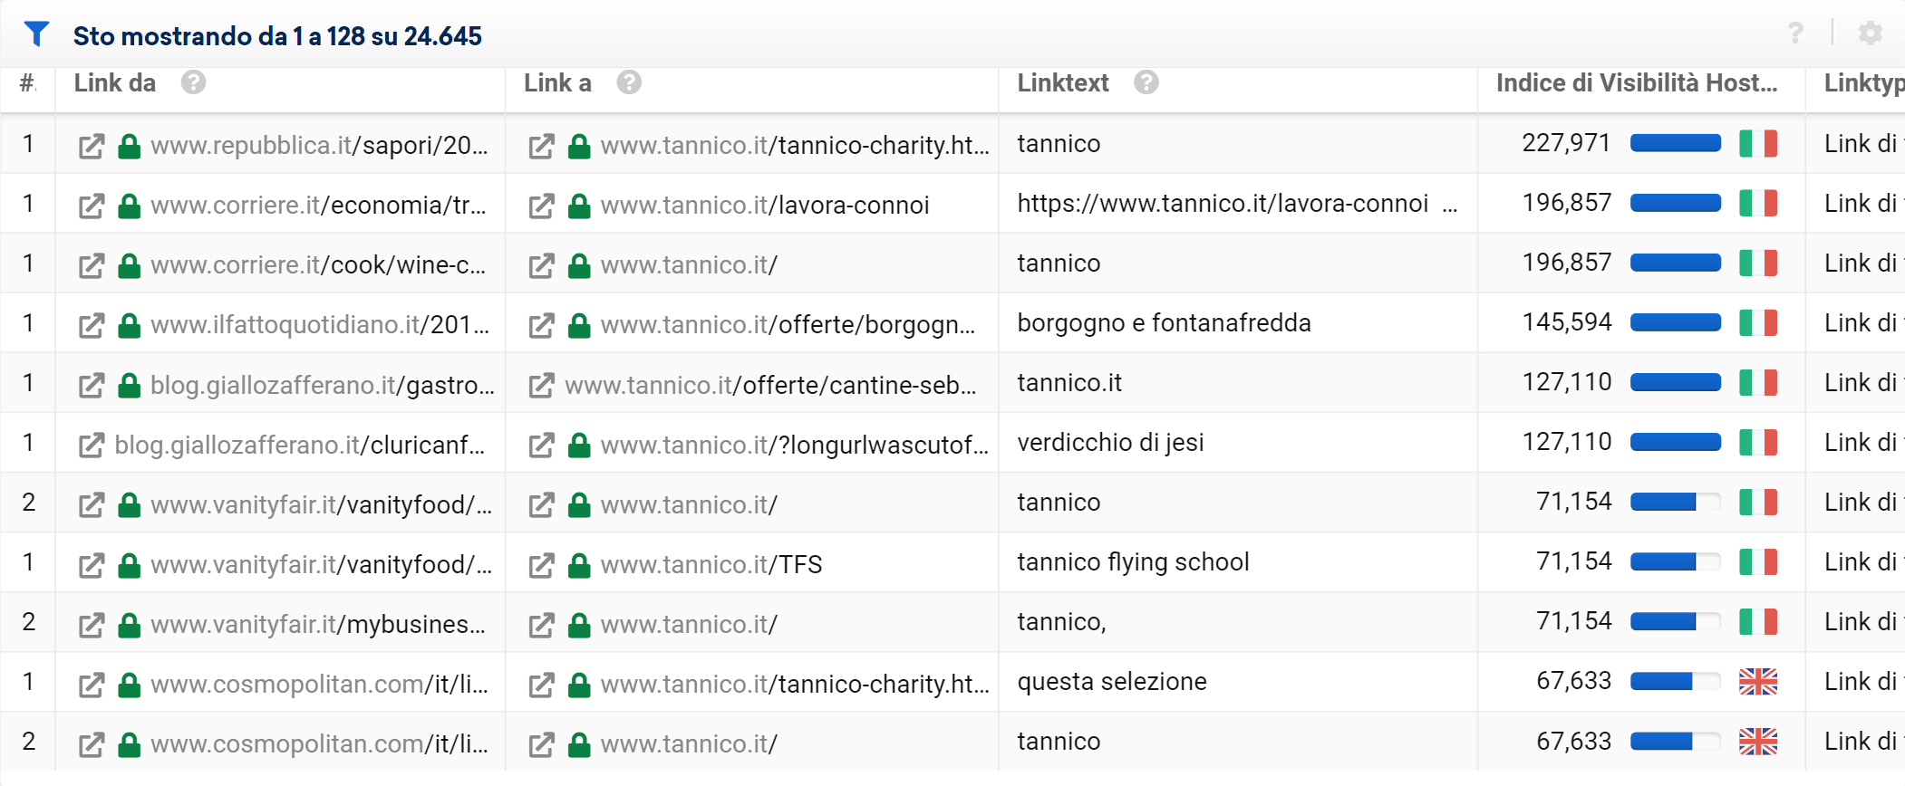Open external link icon for blog.giallozafferano.it/cluricanf source

coord(92,445)
